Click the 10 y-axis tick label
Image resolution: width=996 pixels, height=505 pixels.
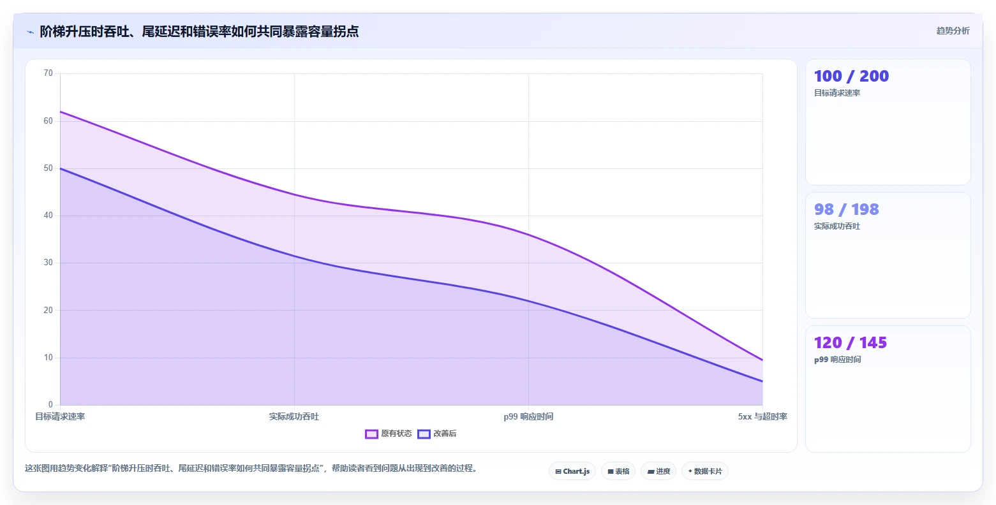48,358
